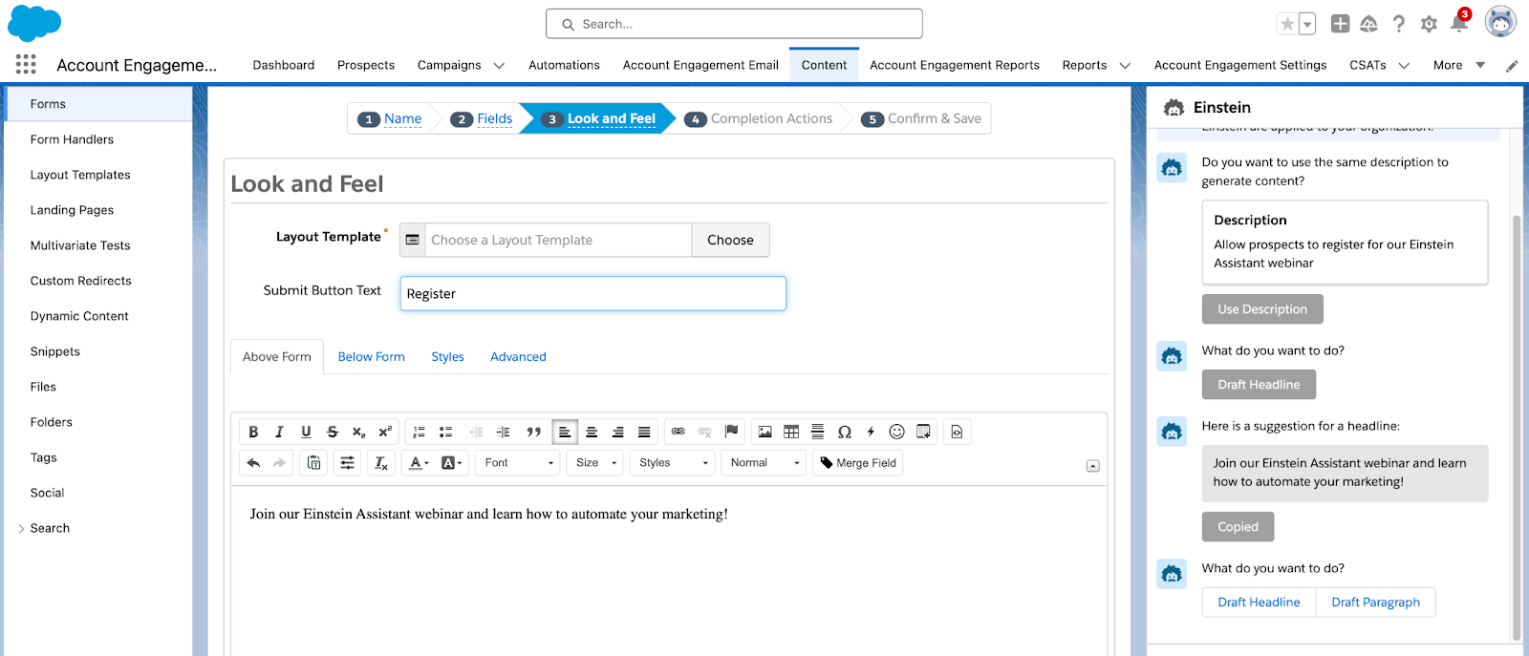The image size is (1529, 656).
Task: Apply superscript formatting
Action: click(384, 432)
